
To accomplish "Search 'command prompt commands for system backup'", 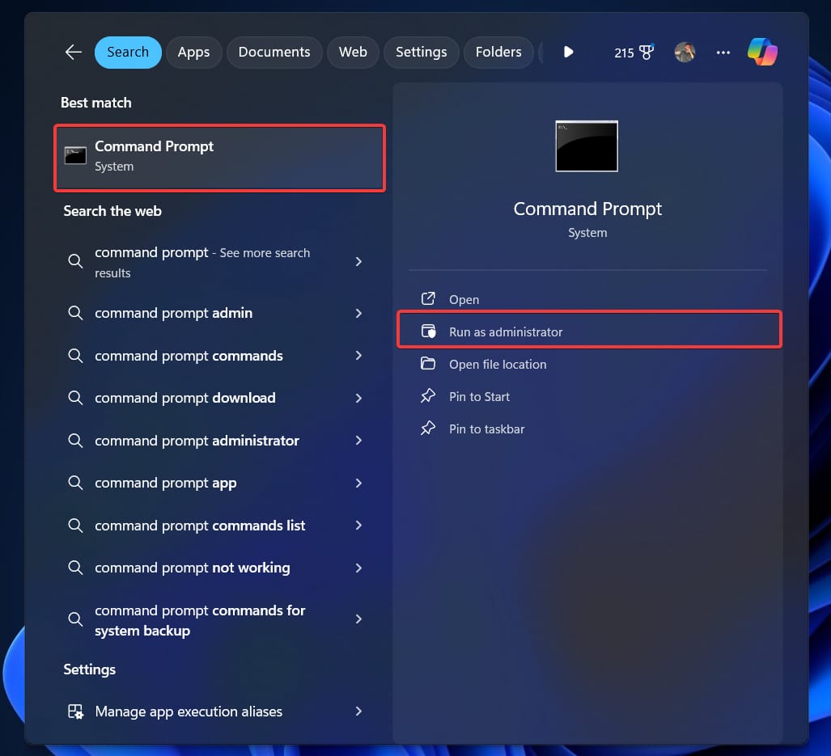I will [216, 620].
